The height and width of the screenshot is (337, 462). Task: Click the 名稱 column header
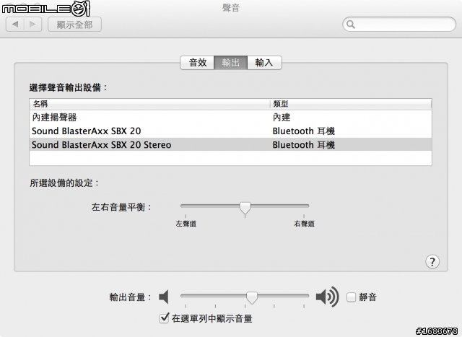(149, 104)
